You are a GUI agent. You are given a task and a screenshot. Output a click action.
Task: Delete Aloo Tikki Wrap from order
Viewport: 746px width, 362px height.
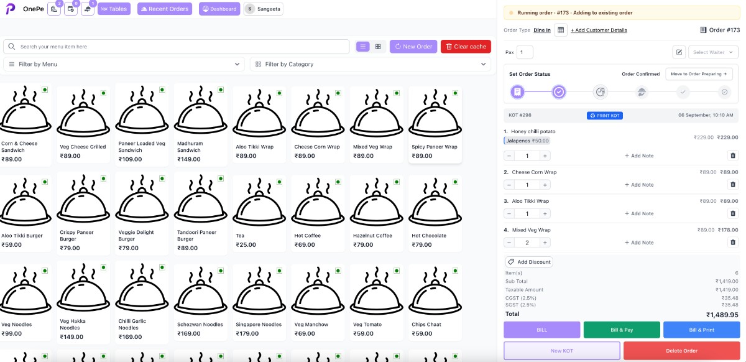[732, 213]
